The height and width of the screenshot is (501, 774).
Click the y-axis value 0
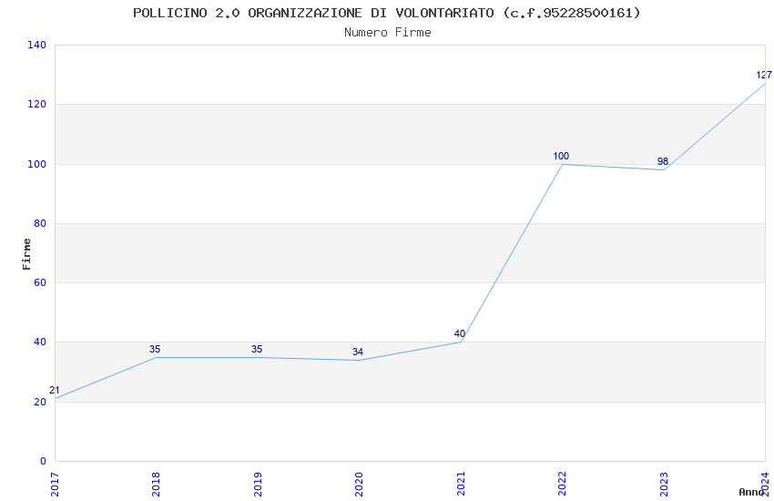point(44,461)
